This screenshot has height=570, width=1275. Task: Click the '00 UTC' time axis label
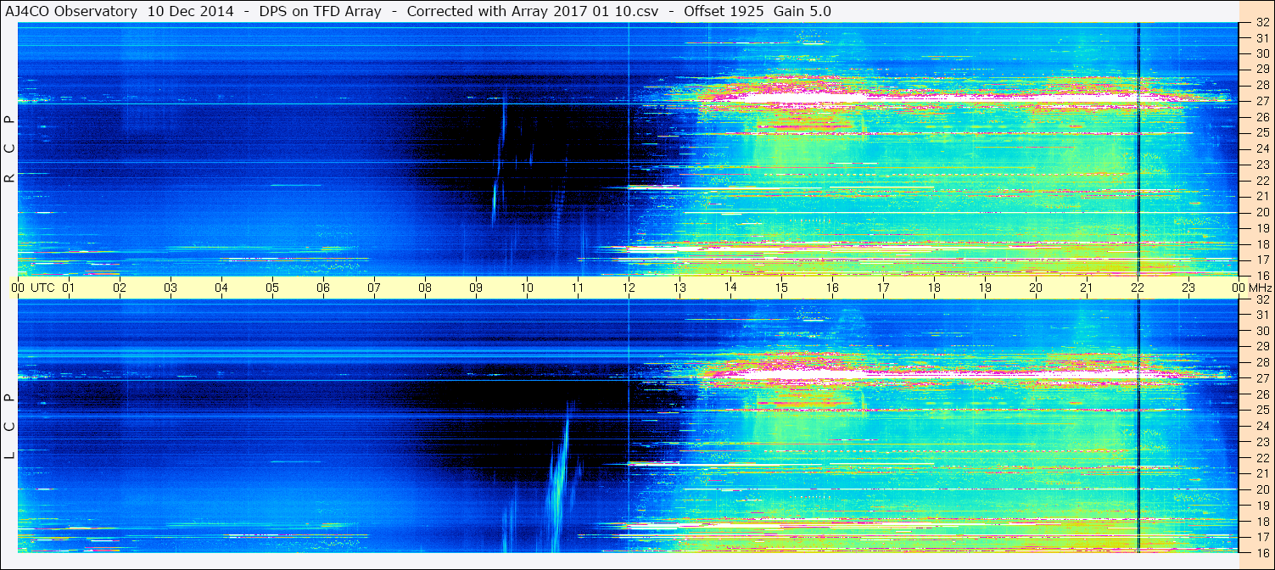pyautogui.click(x=32, y=288)
